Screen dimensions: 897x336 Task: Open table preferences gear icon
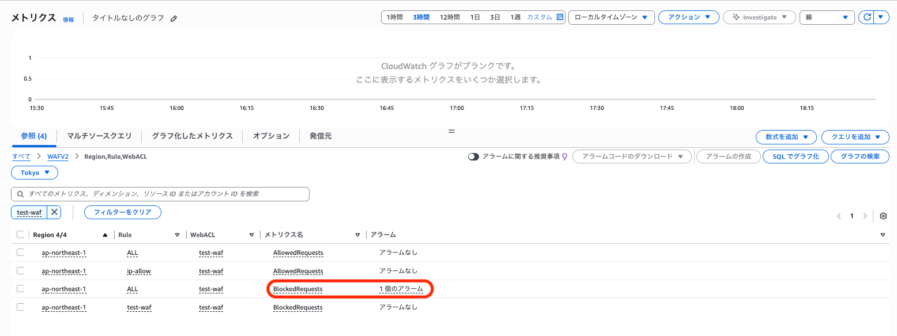[x=883, y=216]
